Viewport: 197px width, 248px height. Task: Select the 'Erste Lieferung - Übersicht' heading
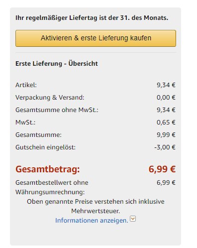click(x=57, y=64)
